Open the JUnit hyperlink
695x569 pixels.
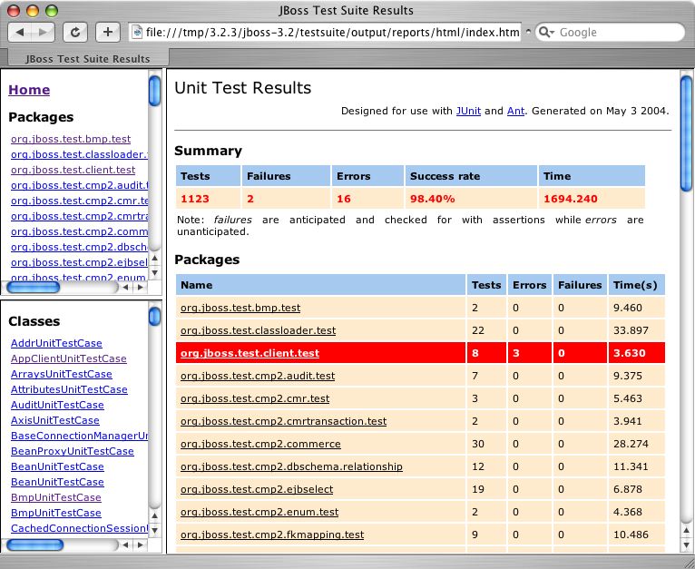[468, 111]
